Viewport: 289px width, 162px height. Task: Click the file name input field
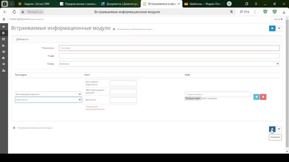(x=218, y=94)
